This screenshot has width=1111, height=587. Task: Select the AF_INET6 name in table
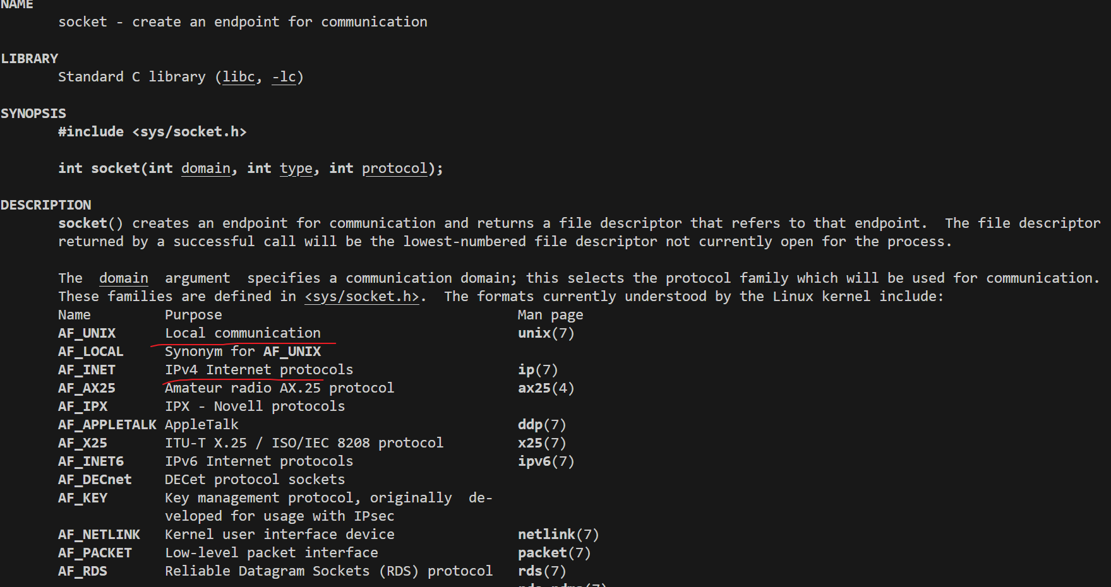[x=91, y=461]
